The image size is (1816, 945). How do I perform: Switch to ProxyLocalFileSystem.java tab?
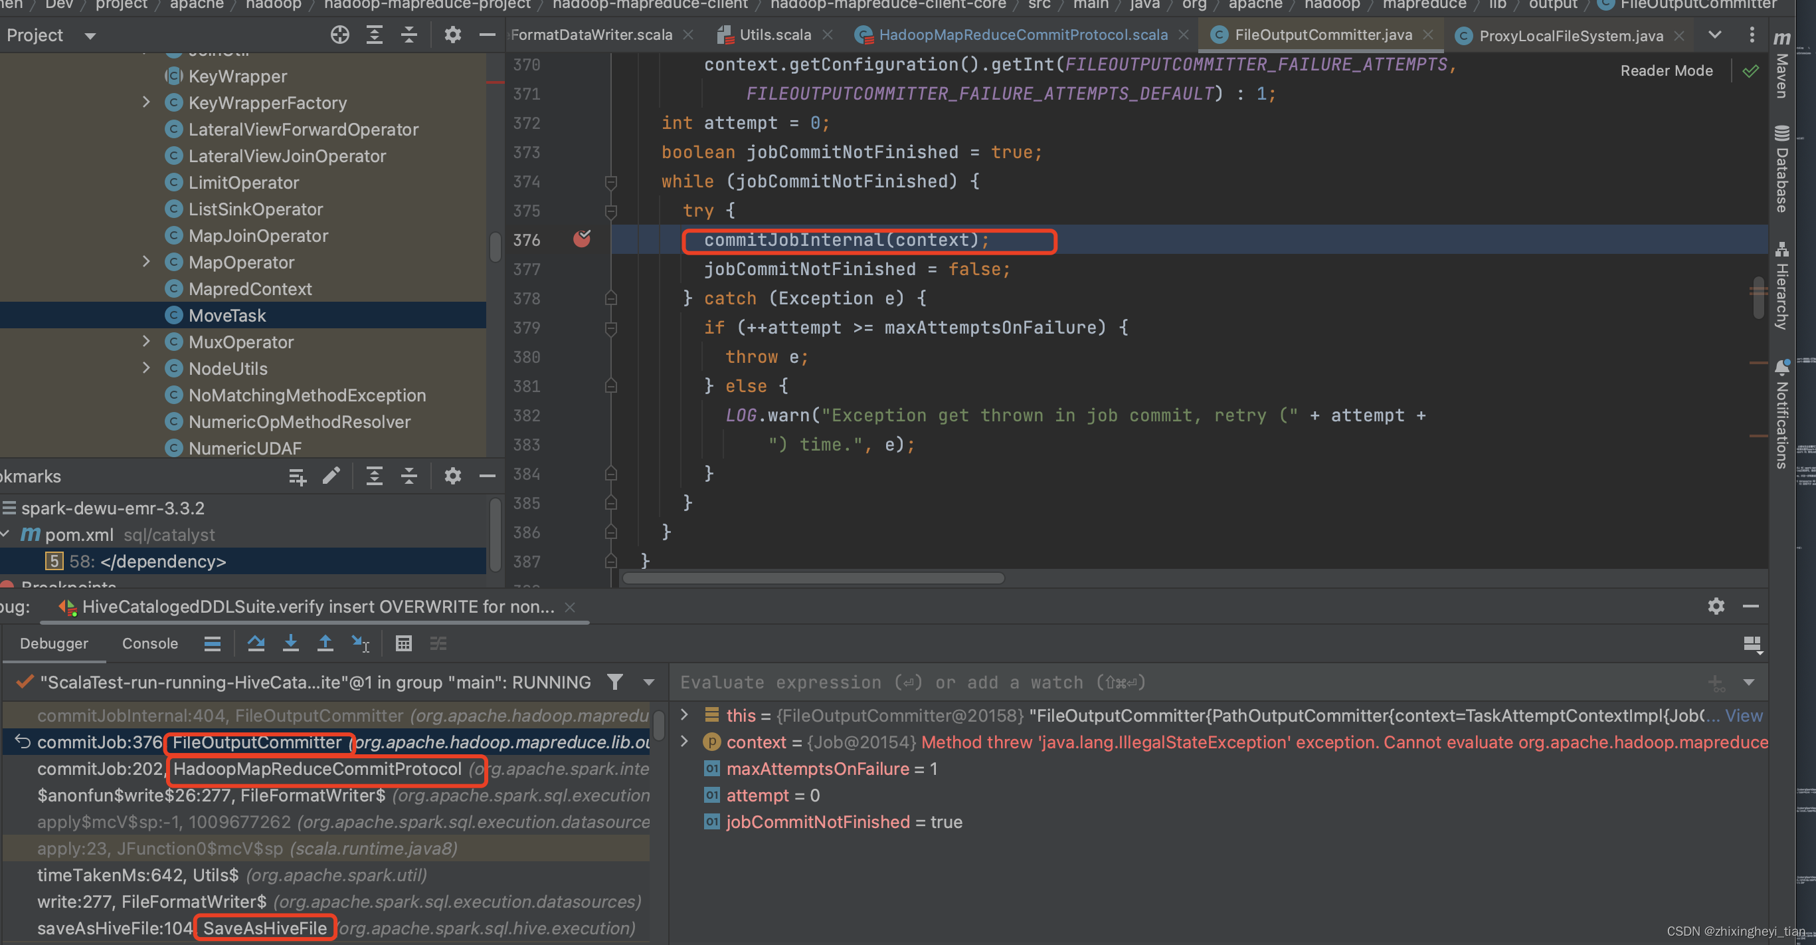1571,35
